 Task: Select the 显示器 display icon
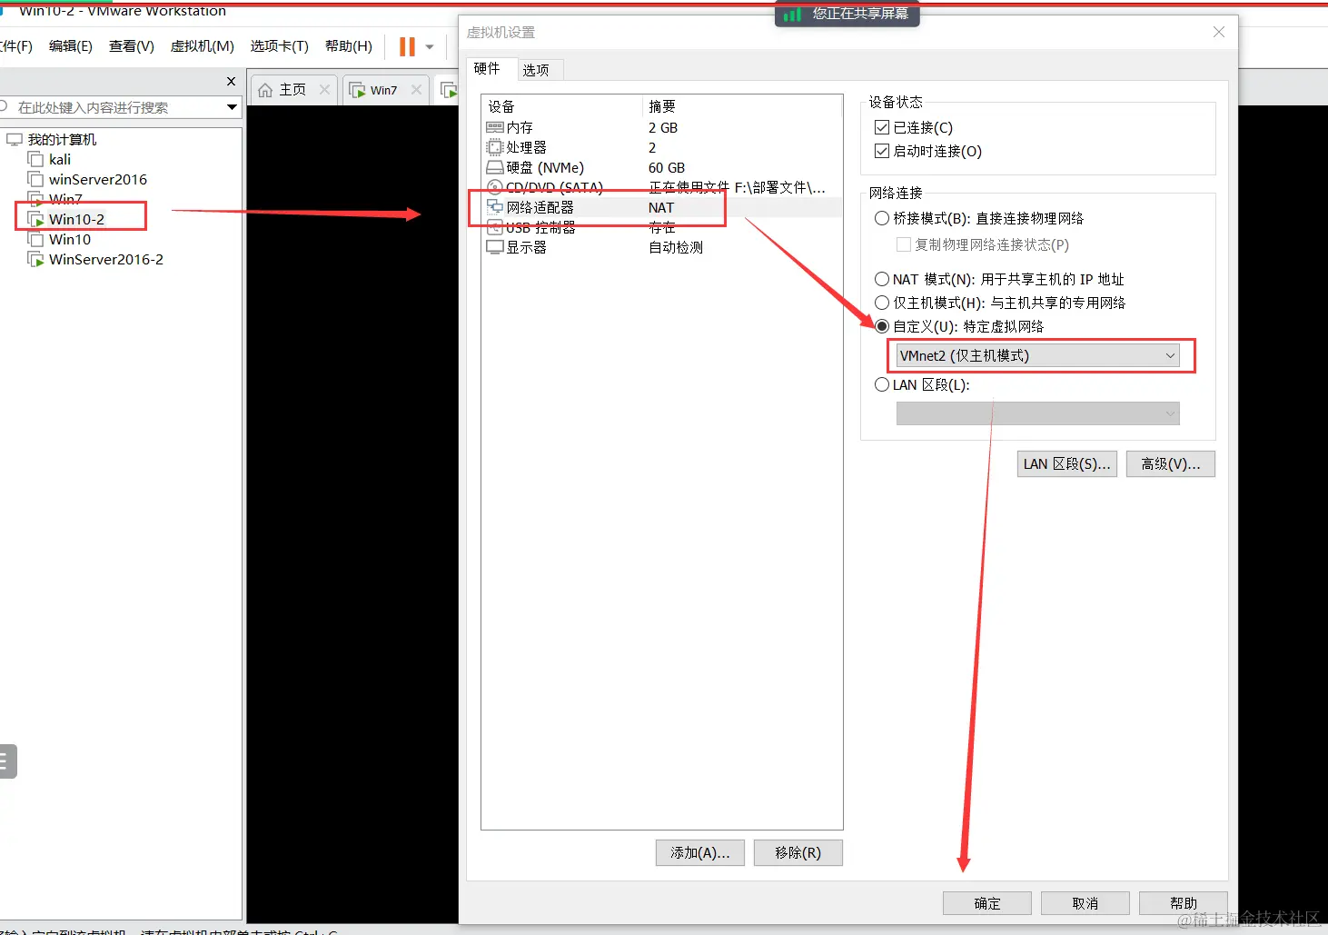tap(493, 246)
